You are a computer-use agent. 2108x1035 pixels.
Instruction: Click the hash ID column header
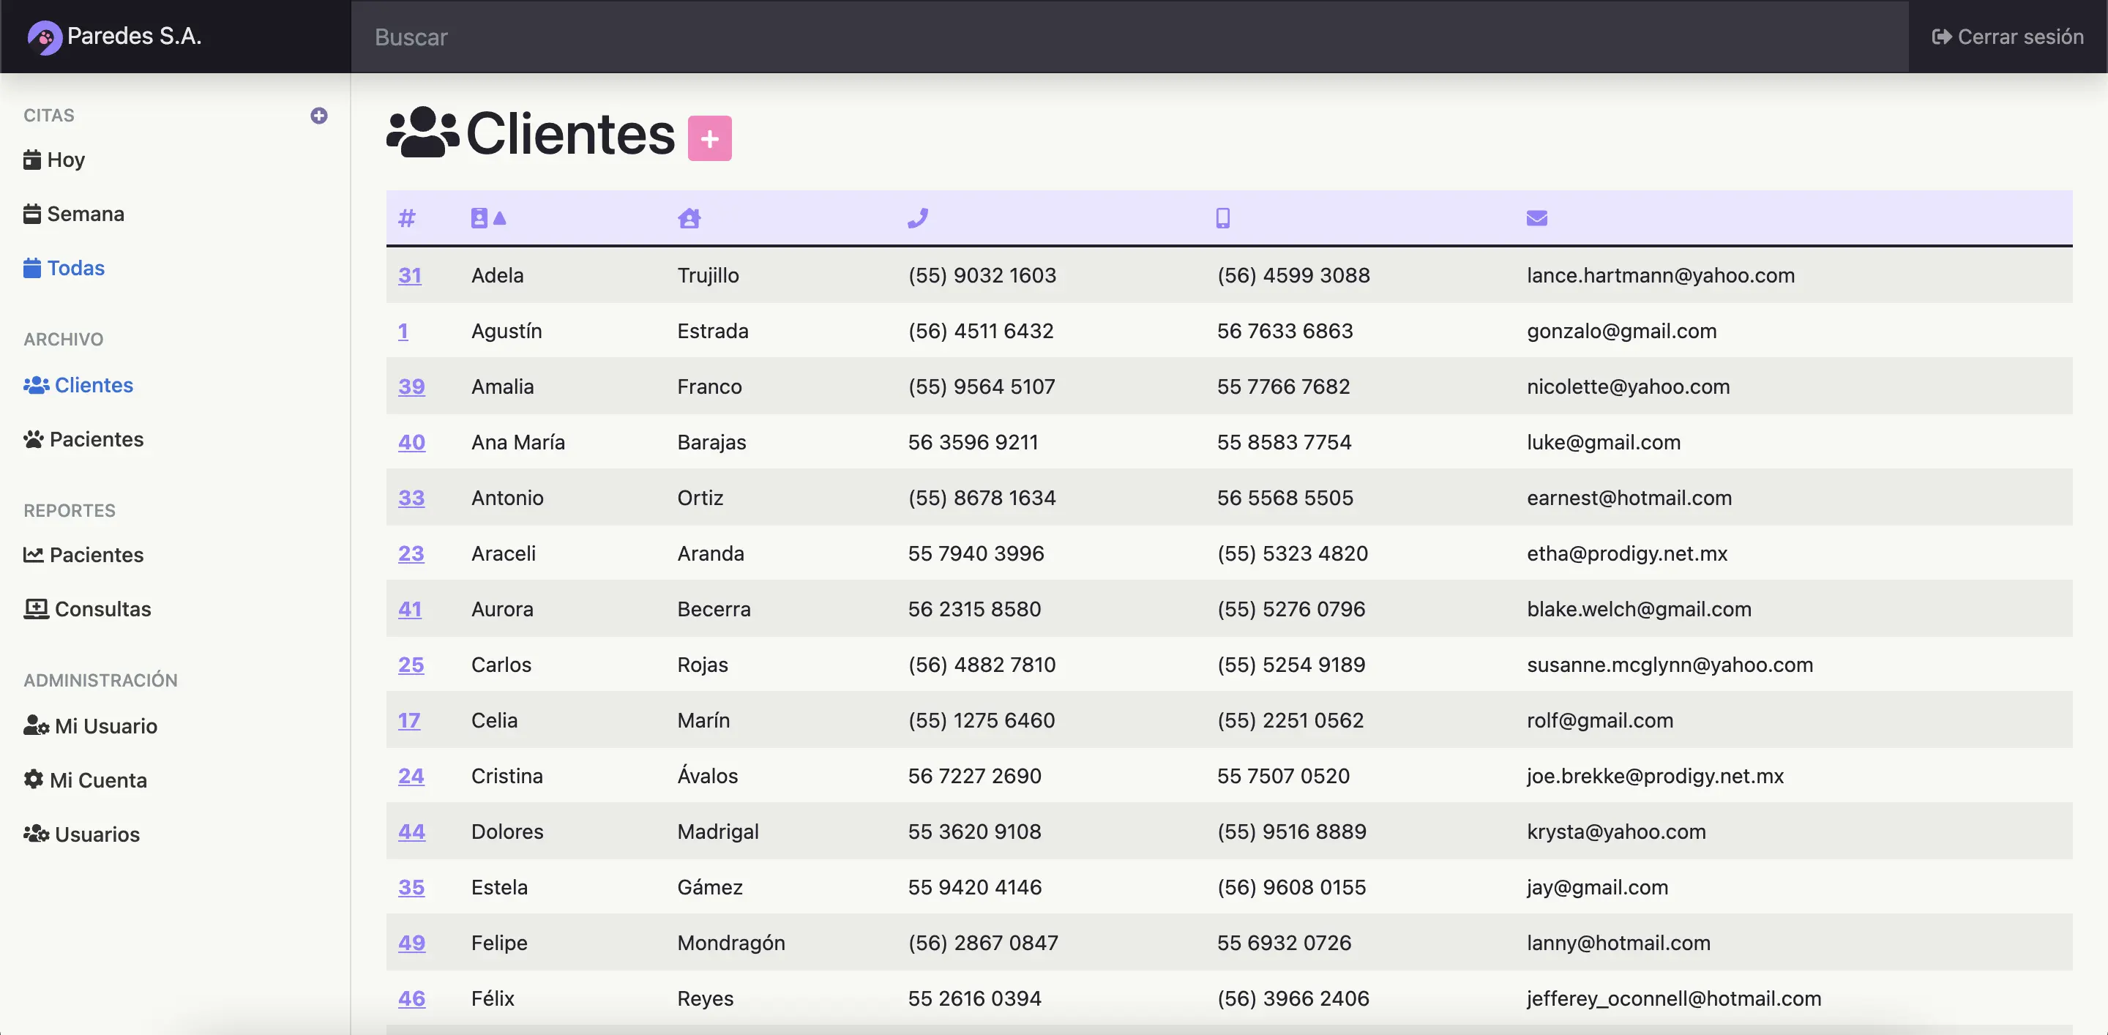(407, 217)
